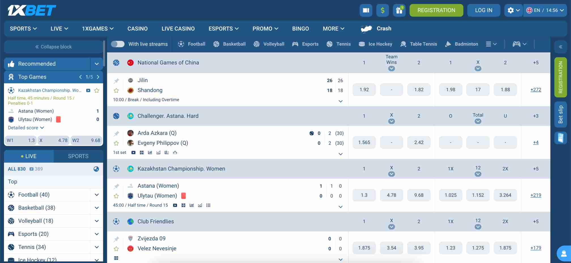Filter live events by Table Tennis

tap(418, 44)
